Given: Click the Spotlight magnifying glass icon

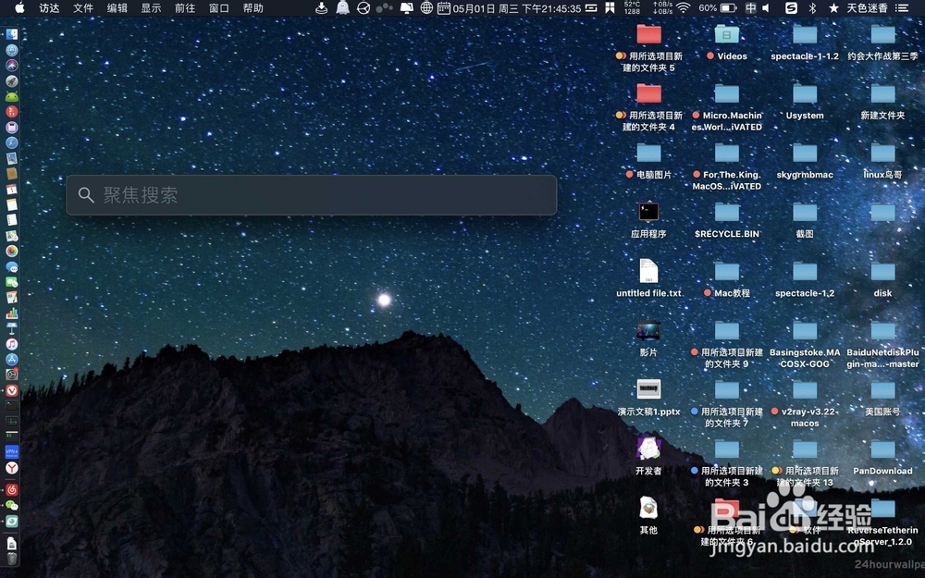Looking at the screenshot, I should coord(86,195).
